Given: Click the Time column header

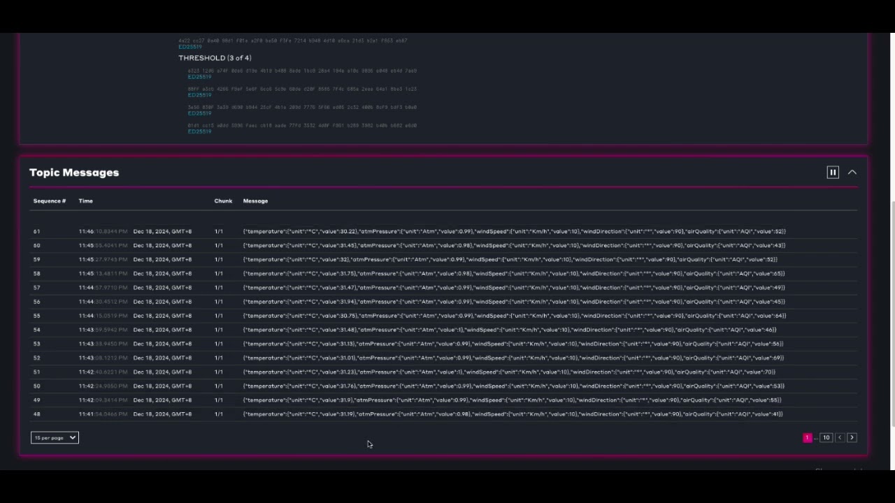Looking at the screenshot, I should point(85,201).
